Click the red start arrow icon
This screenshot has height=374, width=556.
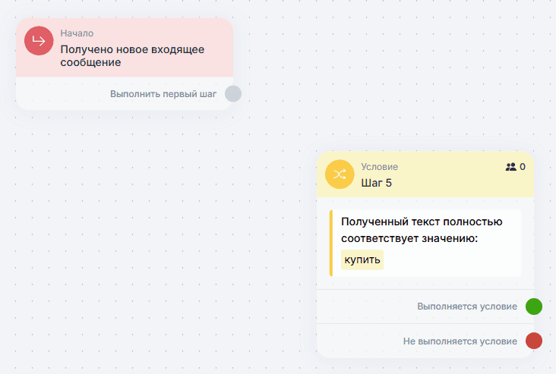point(39,41)
